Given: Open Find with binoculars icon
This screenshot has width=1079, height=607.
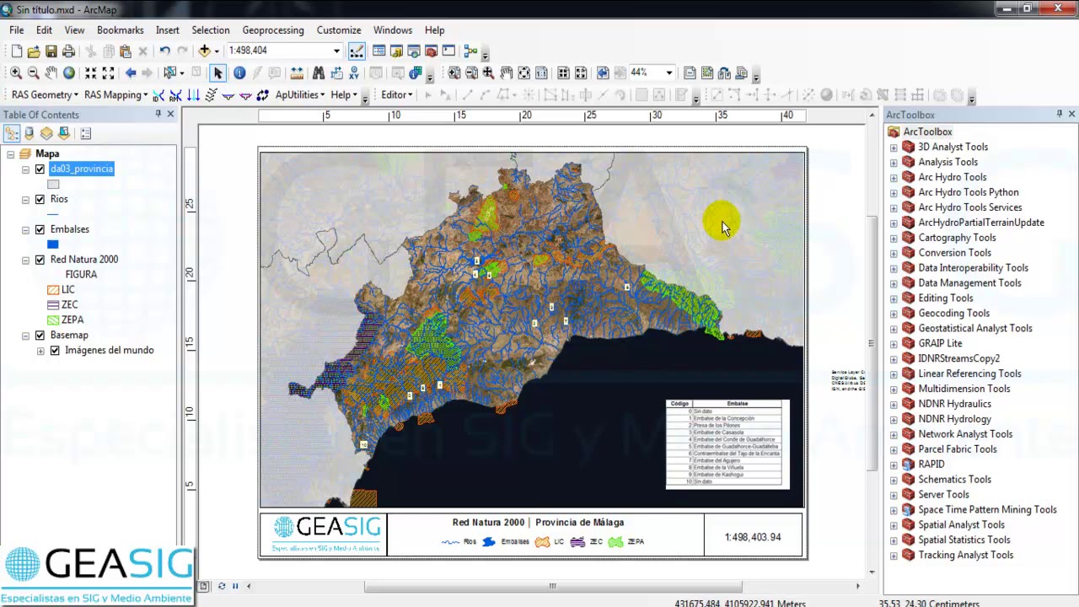Looking at the screenshot, I should pos(319,73).
